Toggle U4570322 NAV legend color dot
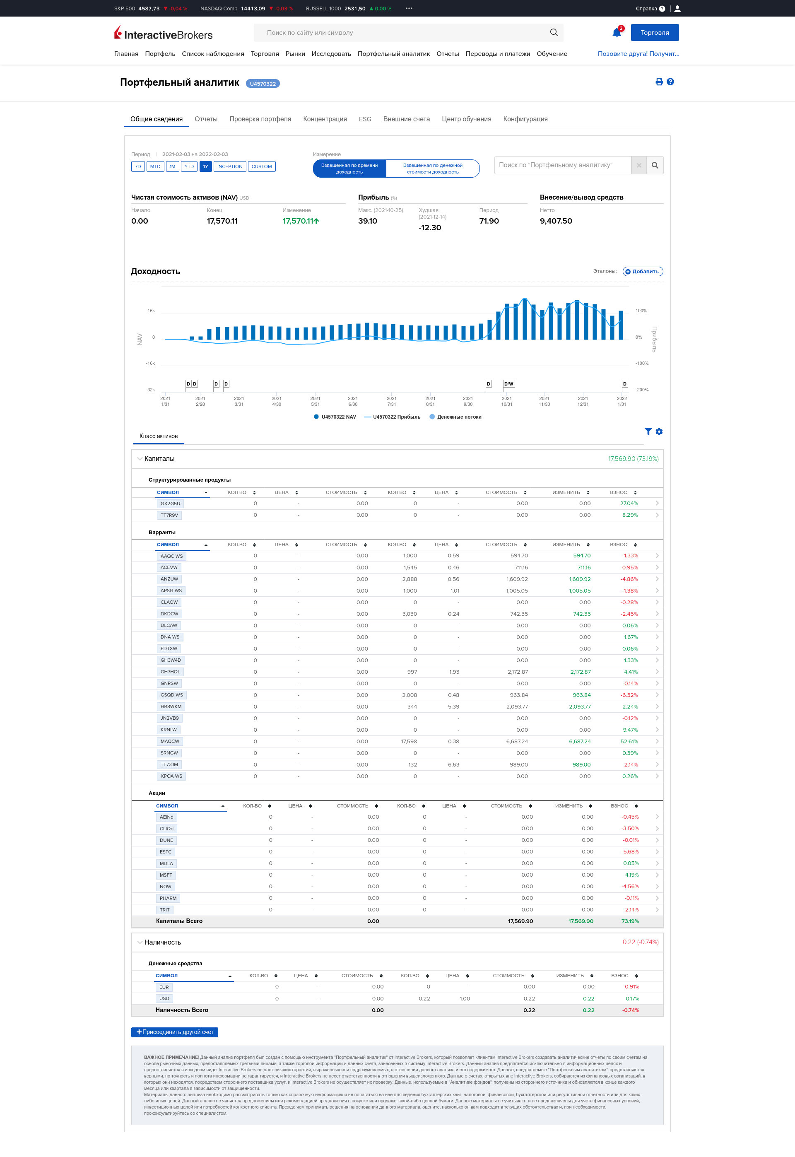The height and width of the screenshot is (1157, 795). [316, 417]
